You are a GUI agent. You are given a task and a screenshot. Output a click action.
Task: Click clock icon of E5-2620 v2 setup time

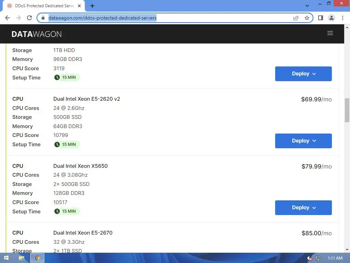57,145
